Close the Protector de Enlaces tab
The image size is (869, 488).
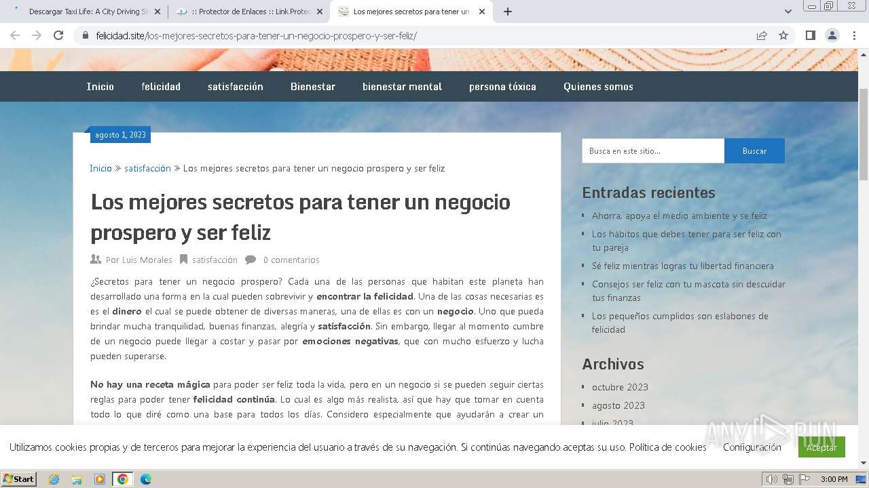pyautogui.click(x=320, y=12)
